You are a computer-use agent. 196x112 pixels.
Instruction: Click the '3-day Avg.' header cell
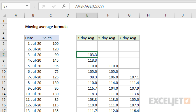point(87,38)
